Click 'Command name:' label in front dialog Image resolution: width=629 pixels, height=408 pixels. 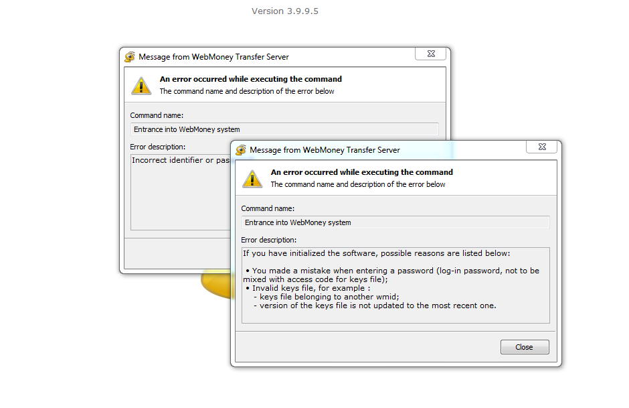268,208
